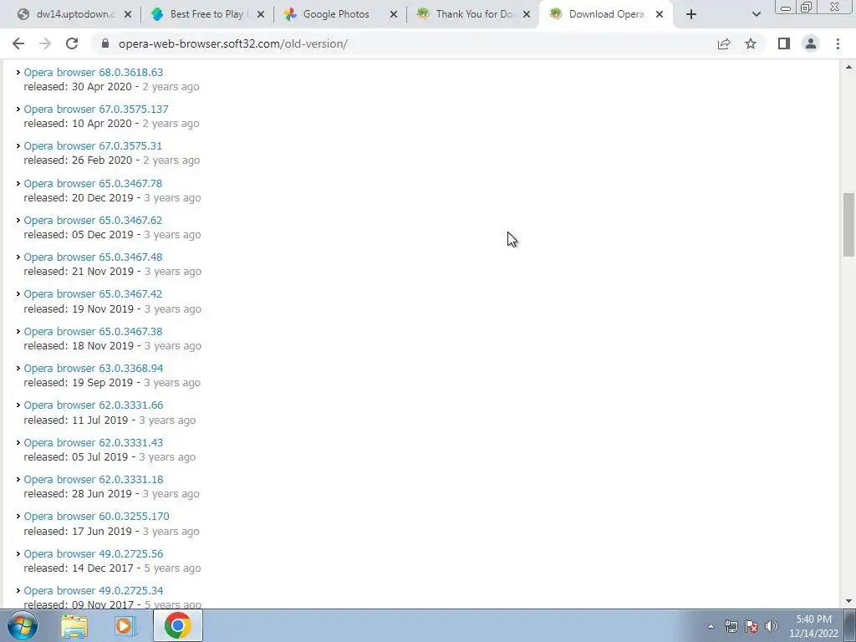The height and width of the screenshot is (642, 856).
Task: Close the Thank You for Downloading tab
Action: pyautogui.click(x=527, y=14)
